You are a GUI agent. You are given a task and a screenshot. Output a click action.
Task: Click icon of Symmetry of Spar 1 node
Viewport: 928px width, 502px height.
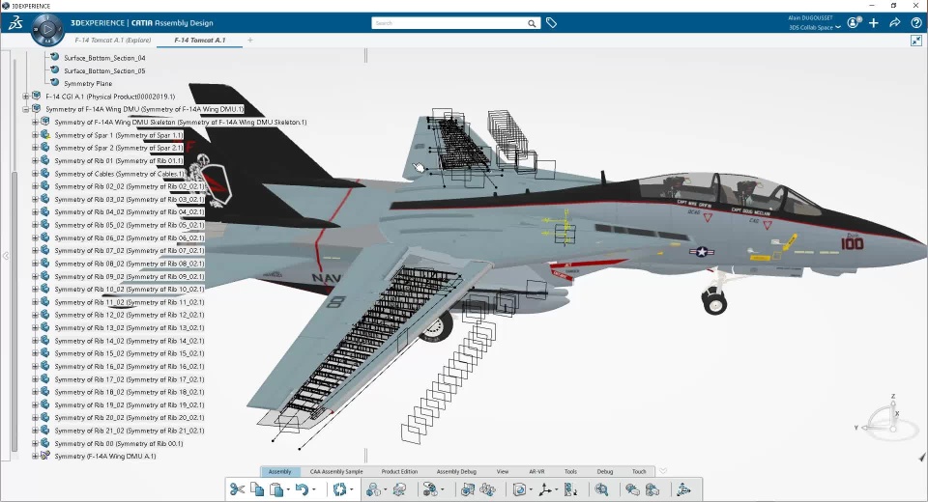45,135
